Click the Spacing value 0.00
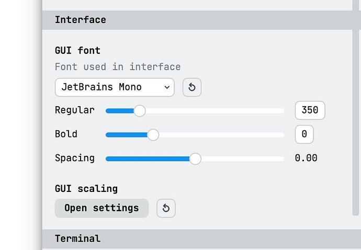The width and height of the screenshot is (361, 250). [x=306, y=158]
